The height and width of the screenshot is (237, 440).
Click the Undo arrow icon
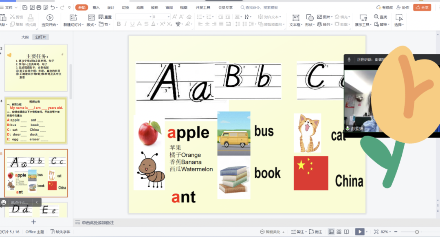[53, 7]
